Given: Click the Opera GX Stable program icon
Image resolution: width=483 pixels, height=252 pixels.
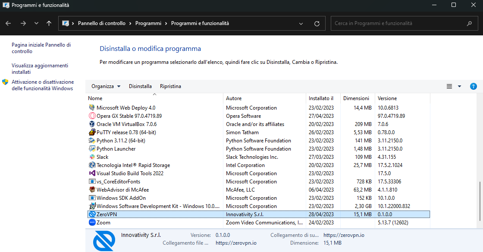Looking at the screenshot, I should [x=92, y=116].
